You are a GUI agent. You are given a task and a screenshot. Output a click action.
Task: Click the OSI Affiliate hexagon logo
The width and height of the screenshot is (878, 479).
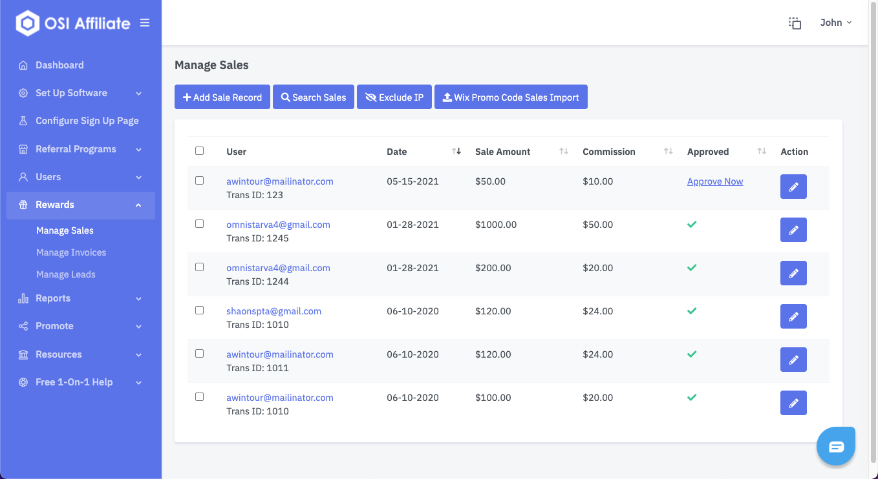coord(28,23)
